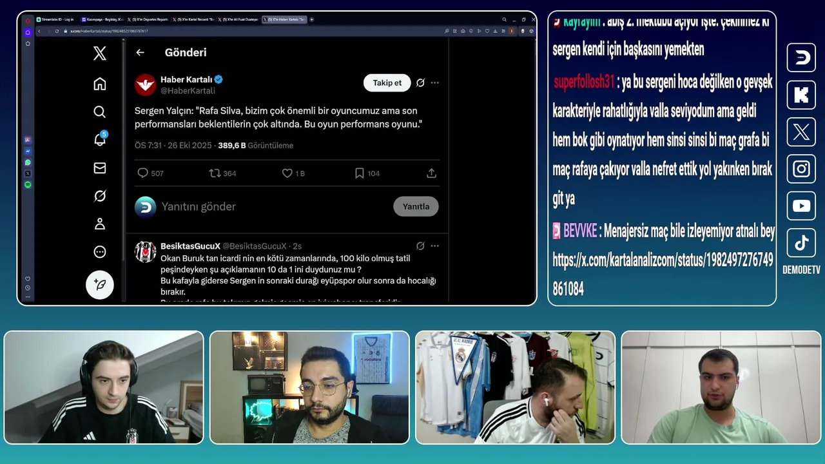Open Haber Kartalı profile avatar
This screenshot has width=825, height=464.
[145, 84]
